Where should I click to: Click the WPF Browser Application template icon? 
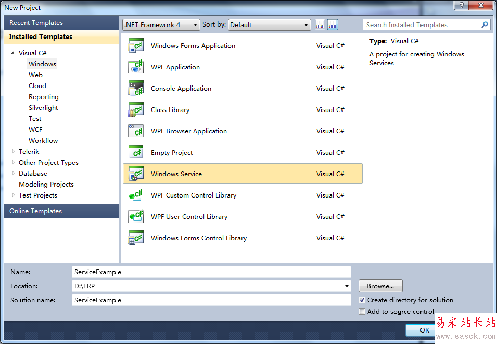[x=136, y=131]
